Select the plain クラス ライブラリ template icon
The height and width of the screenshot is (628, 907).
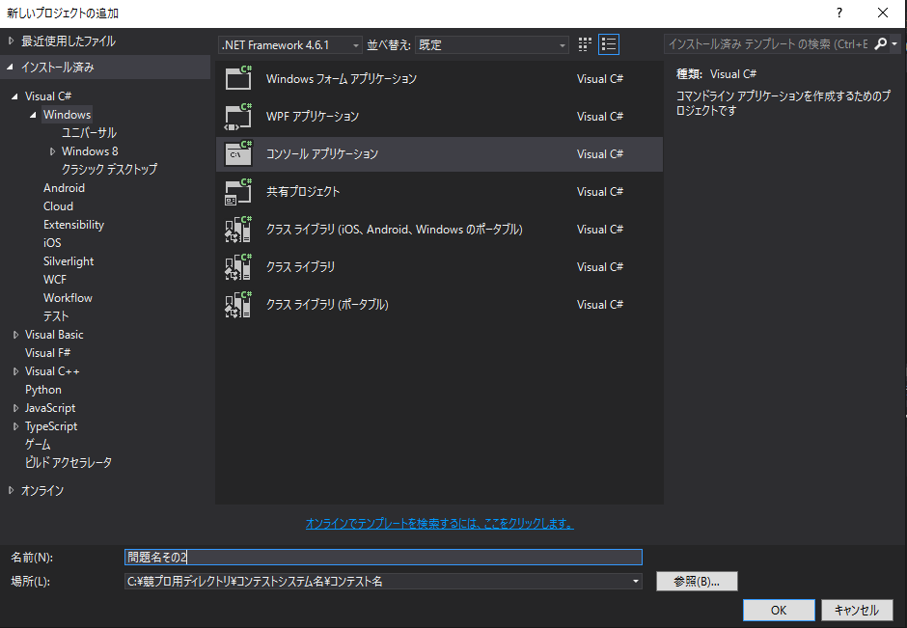click(238, 266)
